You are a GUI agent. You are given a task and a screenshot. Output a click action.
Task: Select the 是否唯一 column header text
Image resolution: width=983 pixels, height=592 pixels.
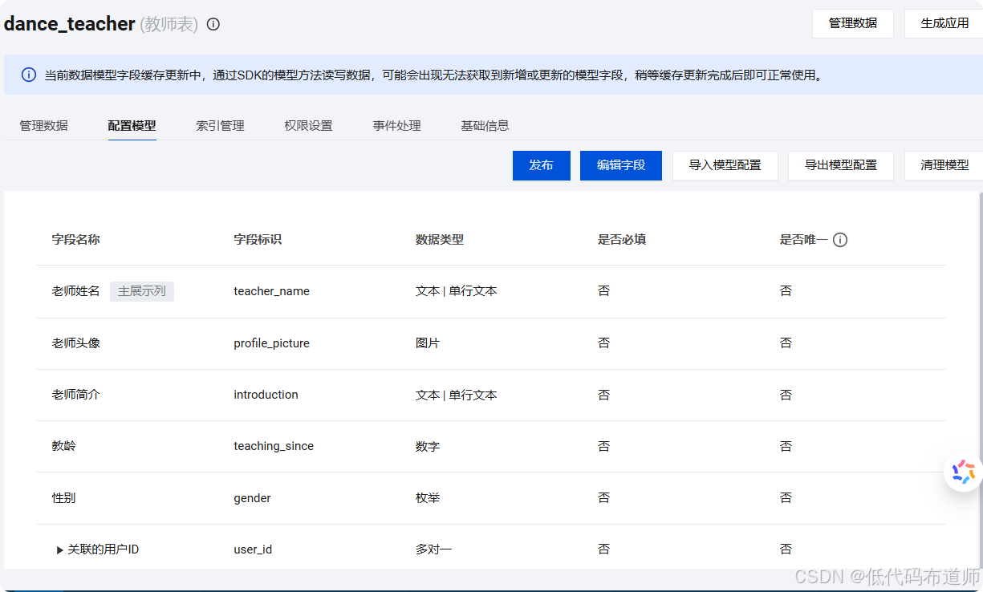(803, 240)
